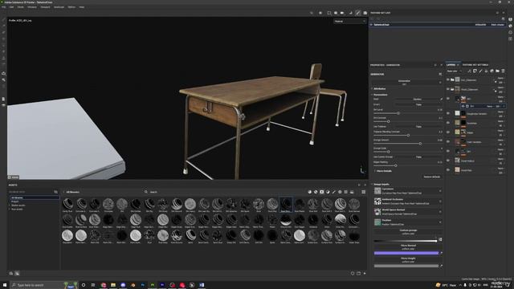Viewport: 514px width, 289px height.
Task: Open the Edit menu
Action: [11, 7]
